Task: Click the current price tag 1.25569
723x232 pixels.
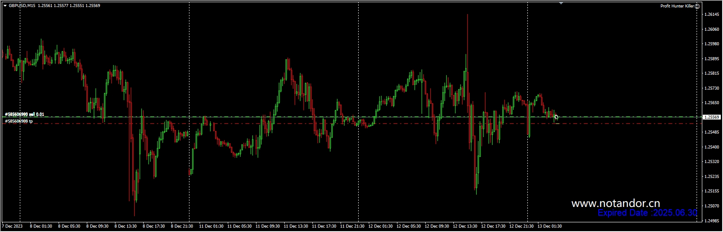Action: (x=712, y=117)
